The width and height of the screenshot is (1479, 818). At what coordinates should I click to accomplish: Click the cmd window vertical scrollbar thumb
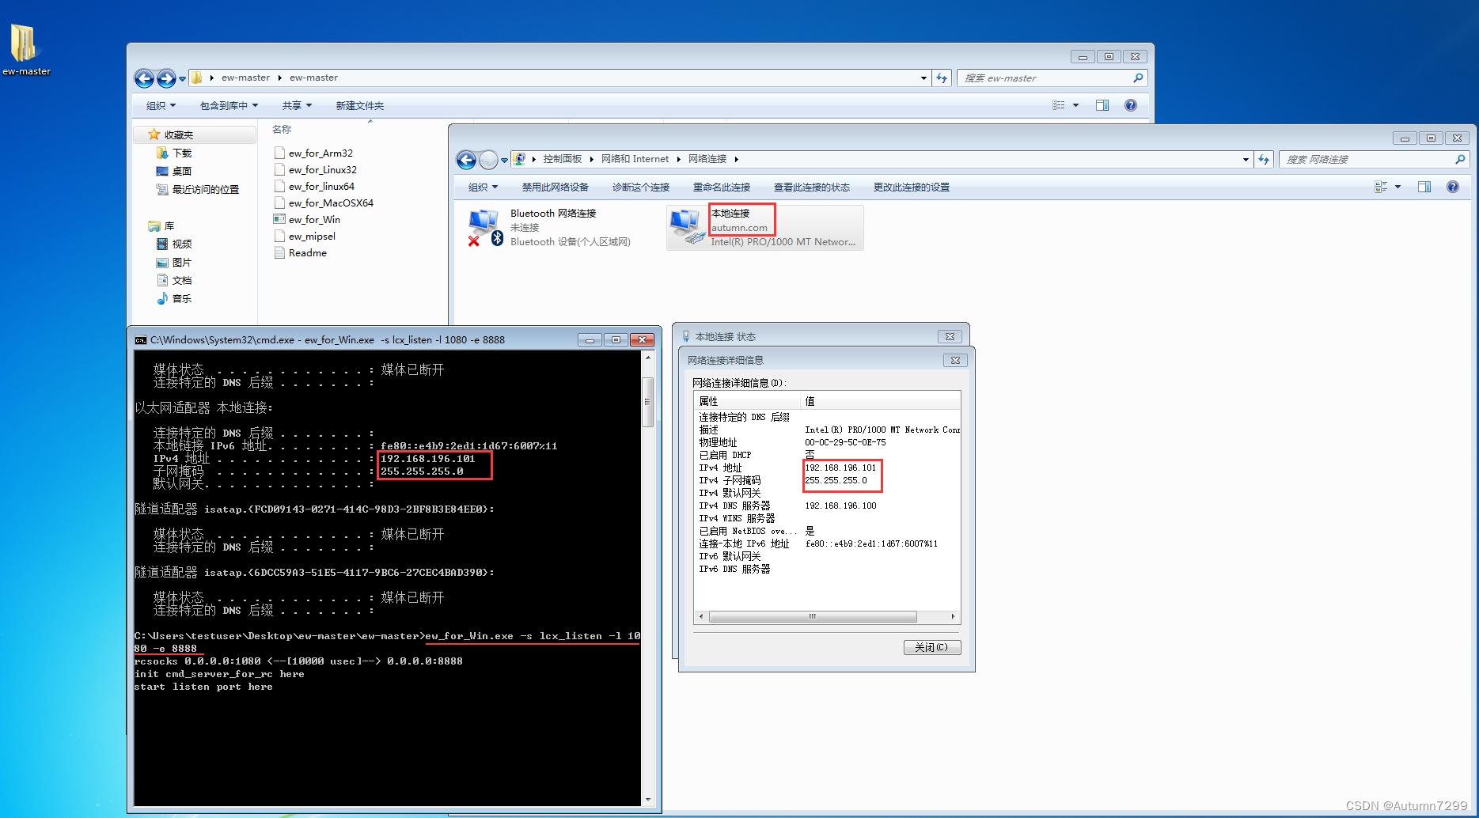(x=647, y=402)
